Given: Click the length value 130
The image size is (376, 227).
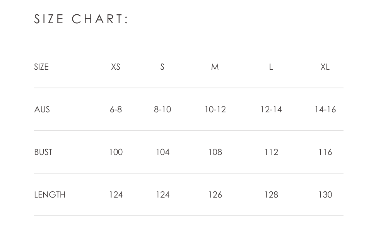Looking at the screenshot, I should coord(325,194).
